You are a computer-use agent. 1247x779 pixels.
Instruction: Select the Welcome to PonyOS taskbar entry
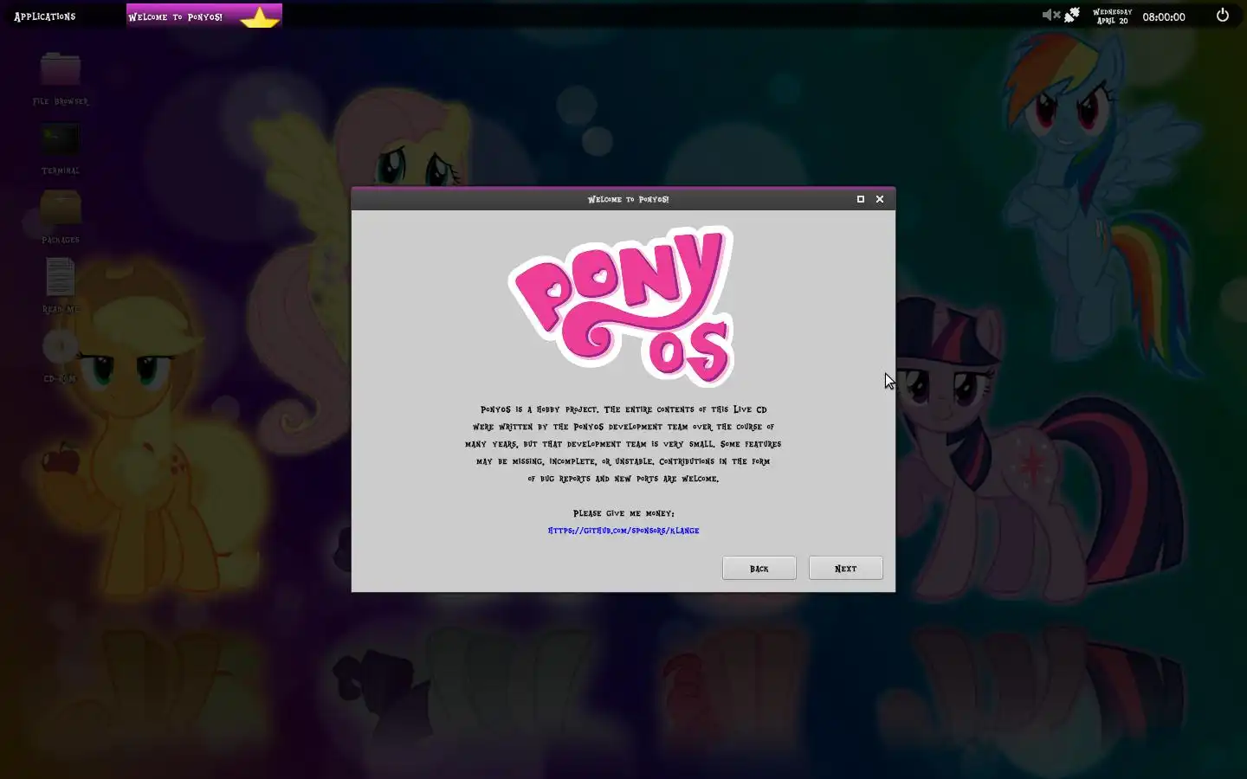click(x=204, y=16)
